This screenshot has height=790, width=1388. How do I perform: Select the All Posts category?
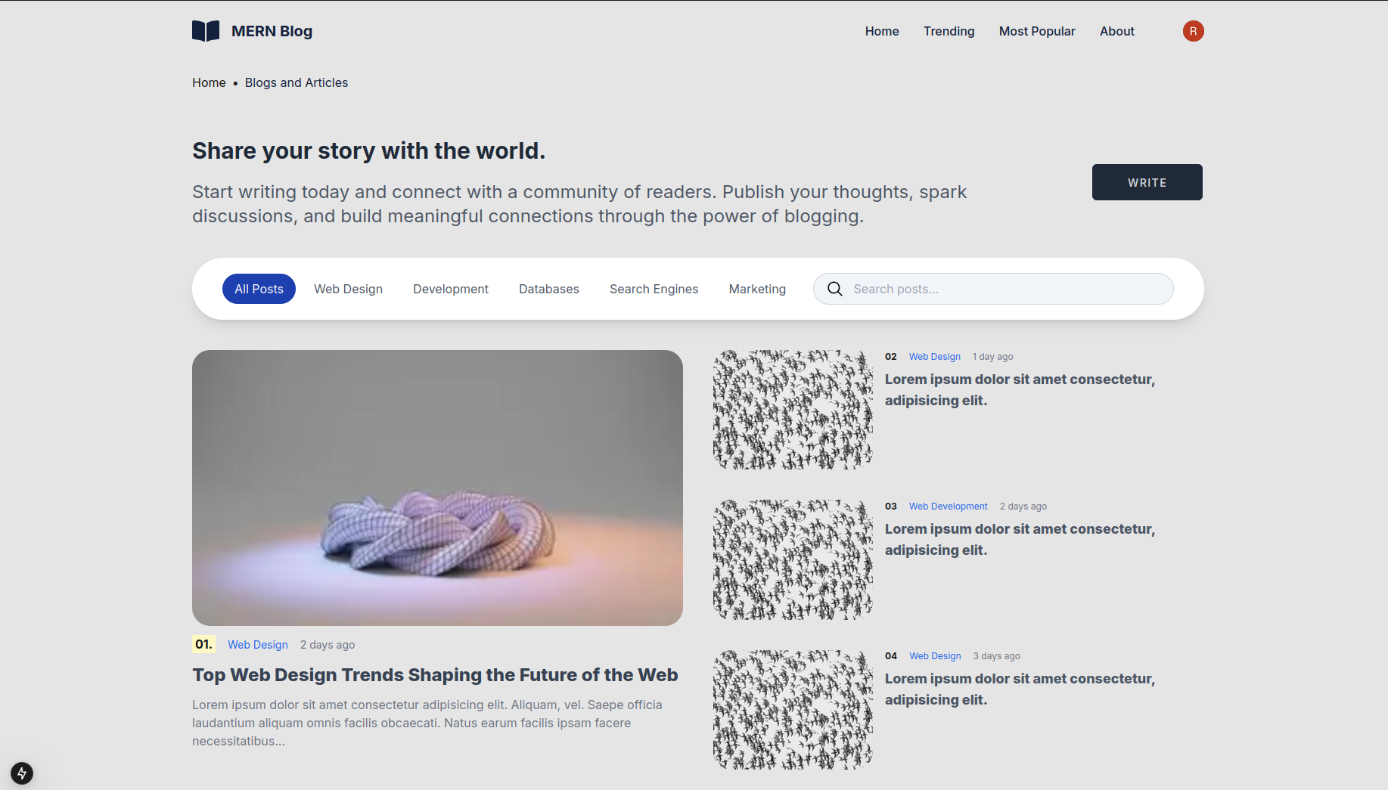[259, 289]
